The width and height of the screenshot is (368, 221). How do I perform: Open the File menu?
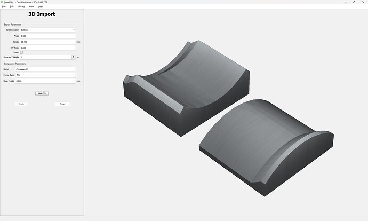tap(4, 6)
